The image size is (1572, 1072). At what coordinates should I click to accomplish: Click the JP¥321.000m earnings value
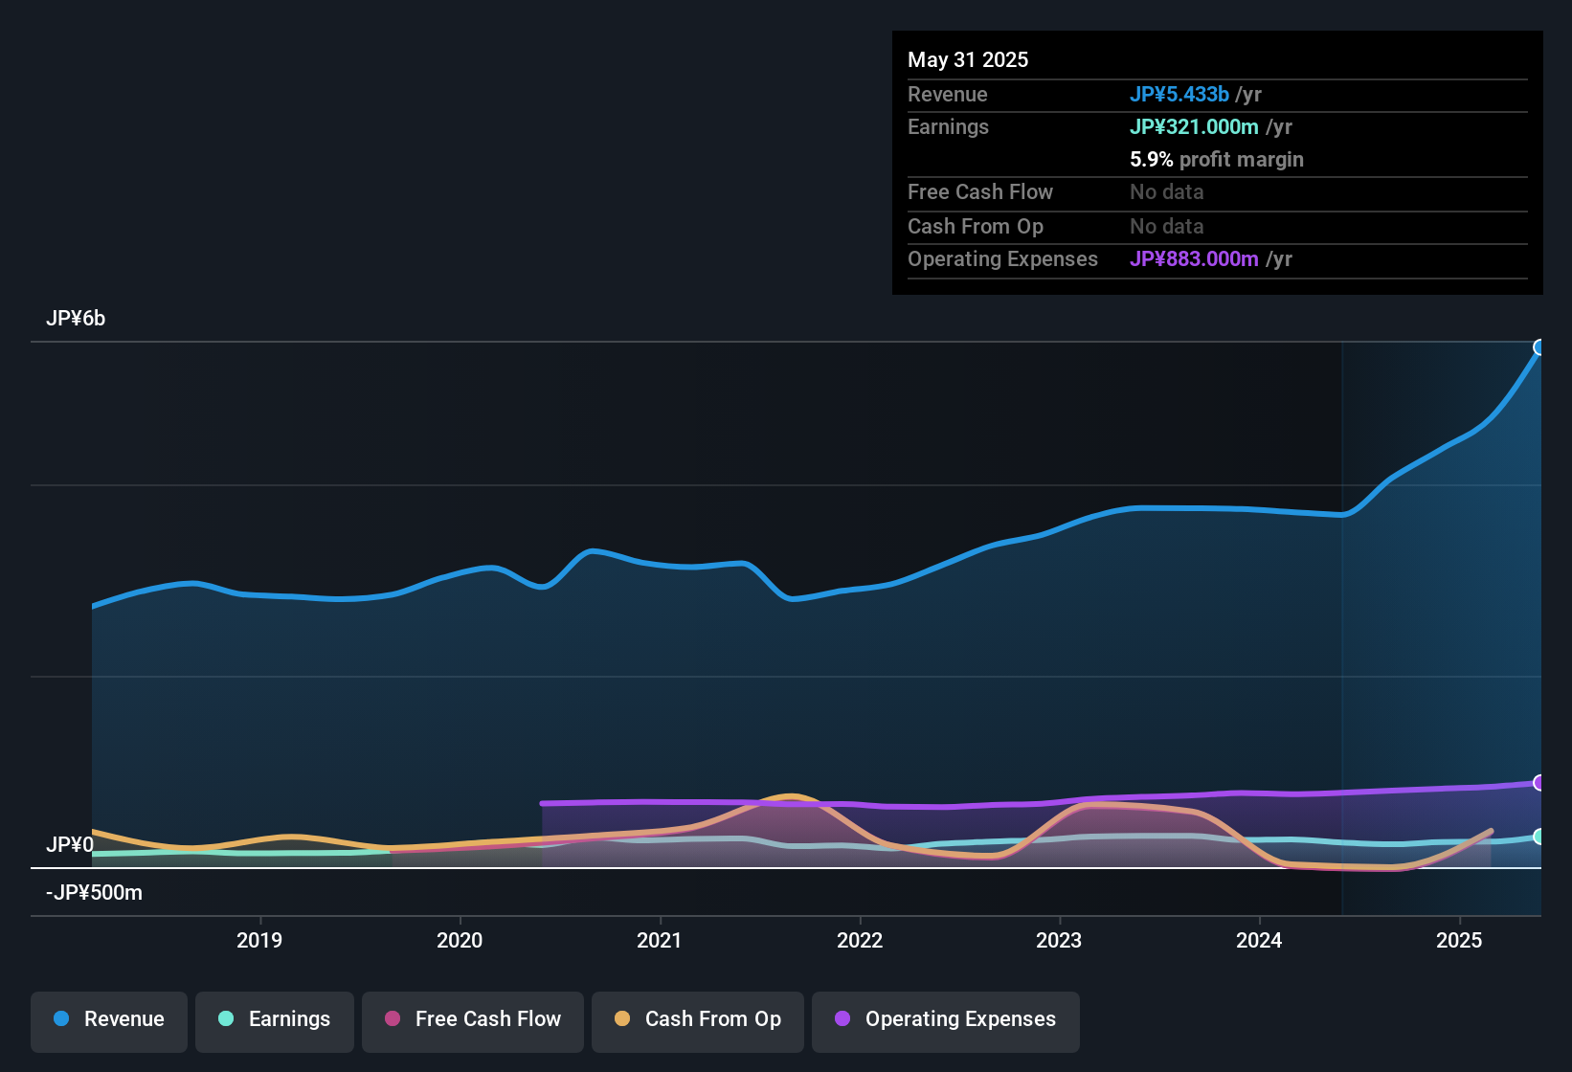[1194, 127]
